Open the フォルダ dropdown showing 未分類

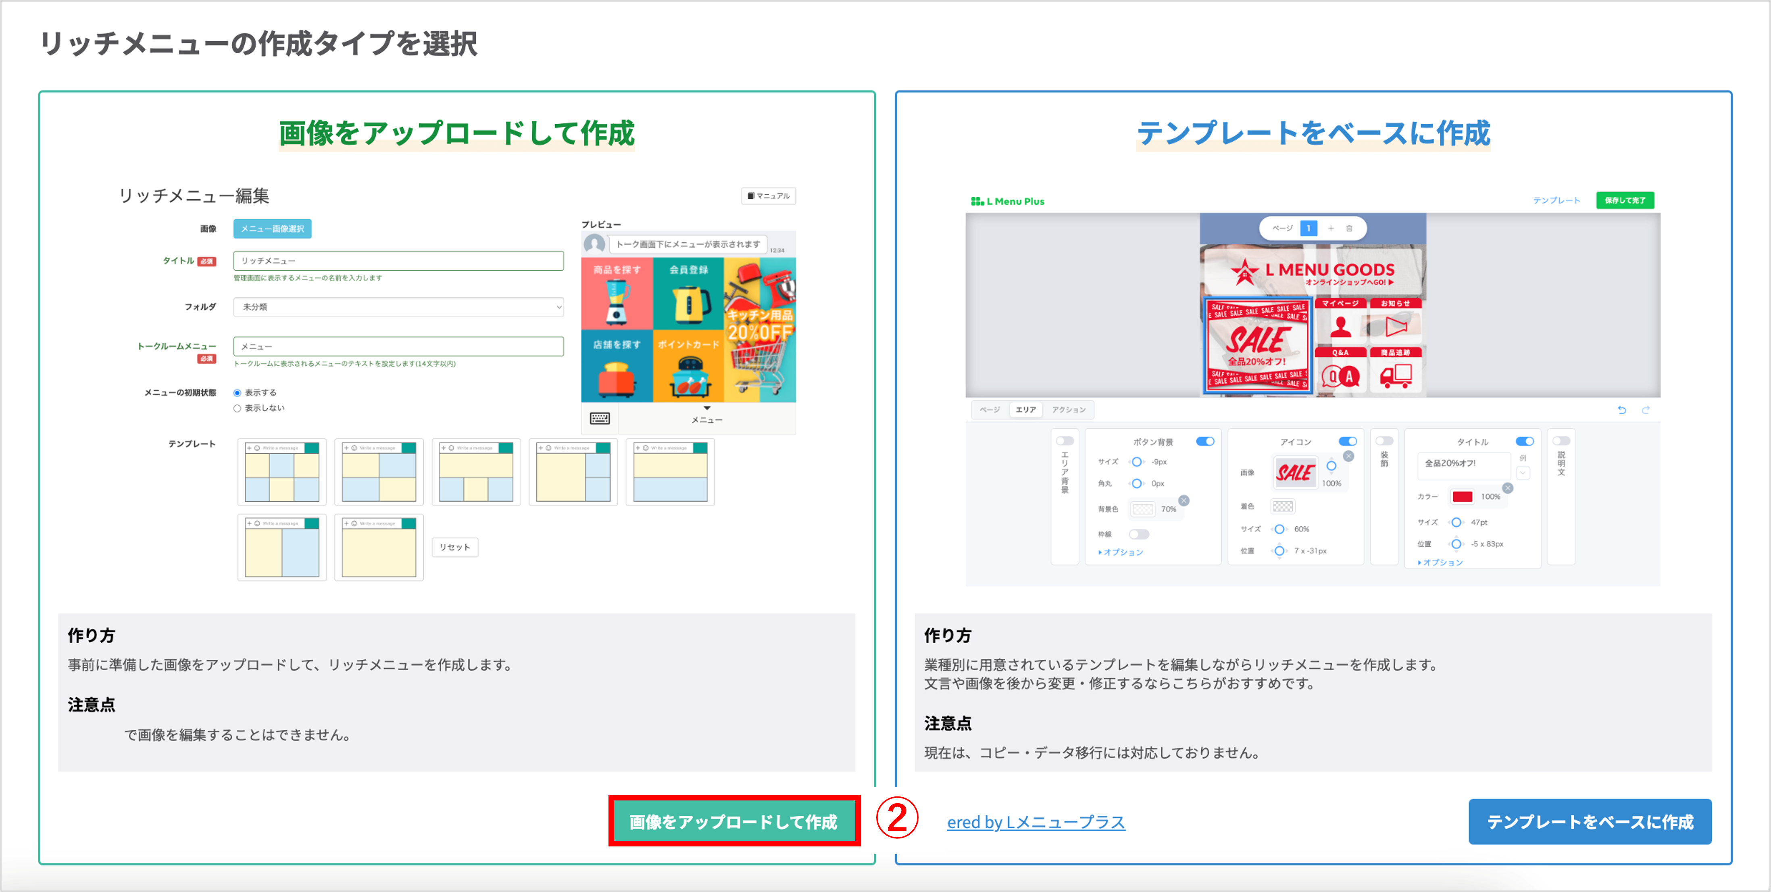pos(399,307)
